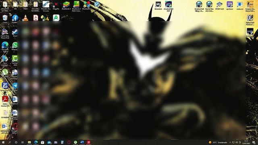Image resolution: width=258 pixels, height=145 pixels.
Task: Open the Start menu on the taskbar
Action: [x=3, y=142]
